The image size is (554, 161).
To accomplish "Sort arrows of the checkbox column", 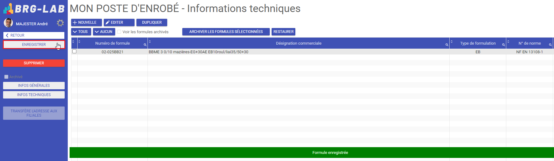I will [73, 41].
